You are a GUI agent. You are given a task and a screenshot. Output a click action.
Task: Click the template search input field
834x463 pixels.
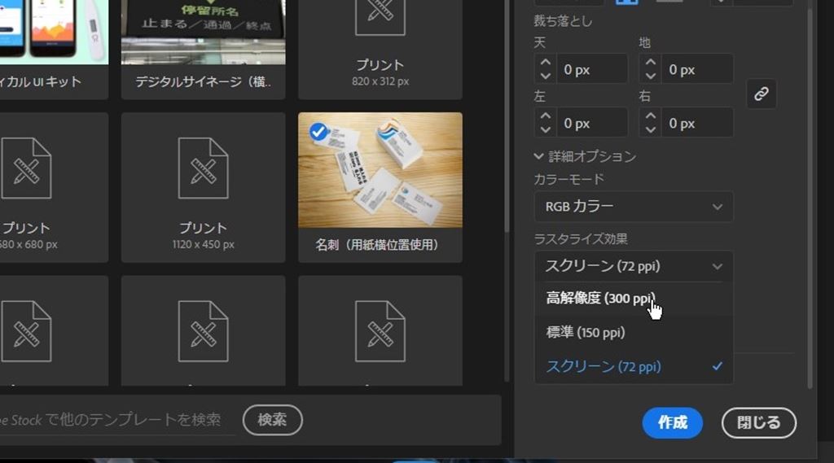[114, 420]
